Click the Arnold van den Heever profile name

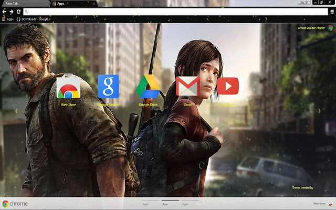pos(311,28)
